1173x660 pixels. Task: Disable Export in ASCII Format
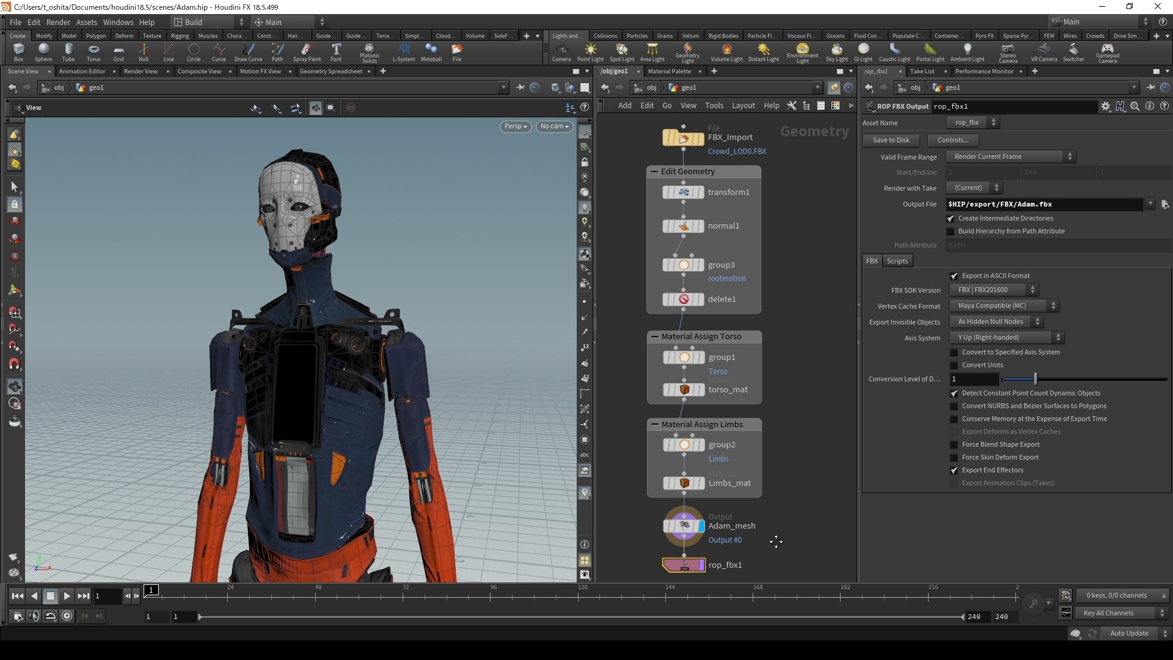coord(954,276)
